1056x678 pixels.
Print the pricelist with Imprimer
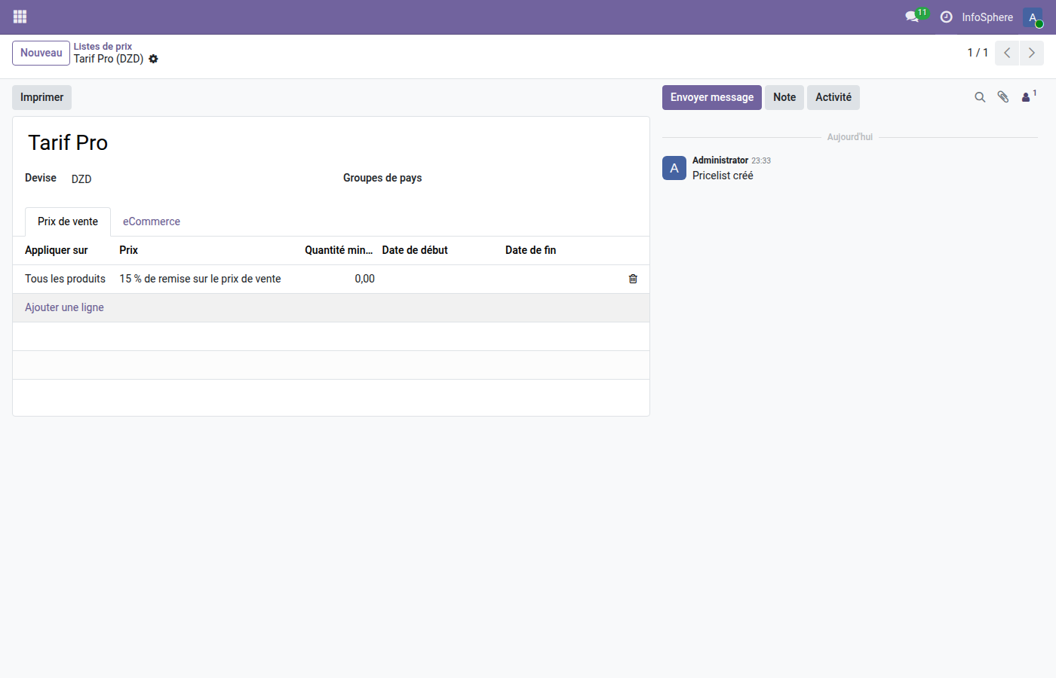41,97
